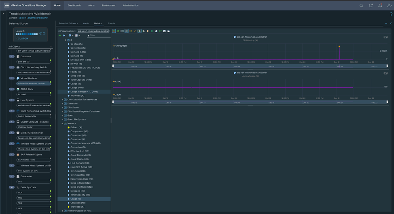This screenshot has height=214, width=394.
Task: Switch to the Events tab
Action: (111, 23)
